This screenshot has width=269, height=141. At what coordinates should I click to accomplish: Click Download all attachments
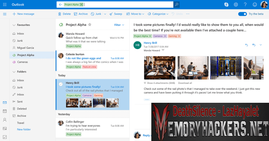tap(185, 83)
